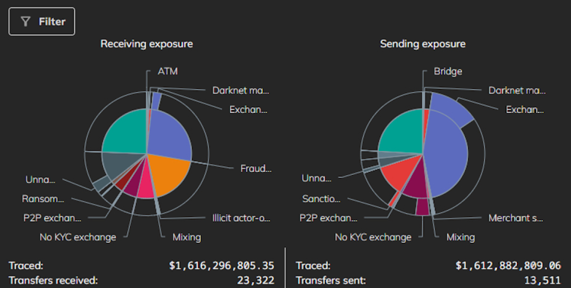Select the Fraud label on Receiving chart
Screen dimensions: 571x288
point(256,168)
